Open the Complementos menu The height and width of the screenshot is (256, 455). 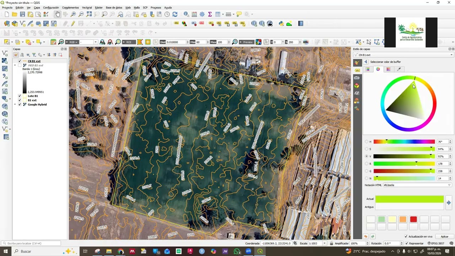click(70, 7)
